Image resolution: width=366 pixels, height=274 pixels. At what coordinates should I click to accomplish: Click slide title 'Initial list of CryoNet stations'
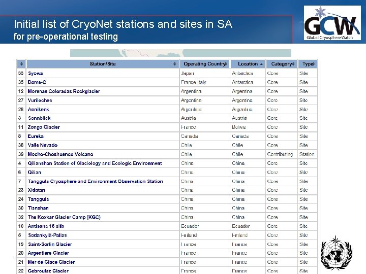click(123, 24)
